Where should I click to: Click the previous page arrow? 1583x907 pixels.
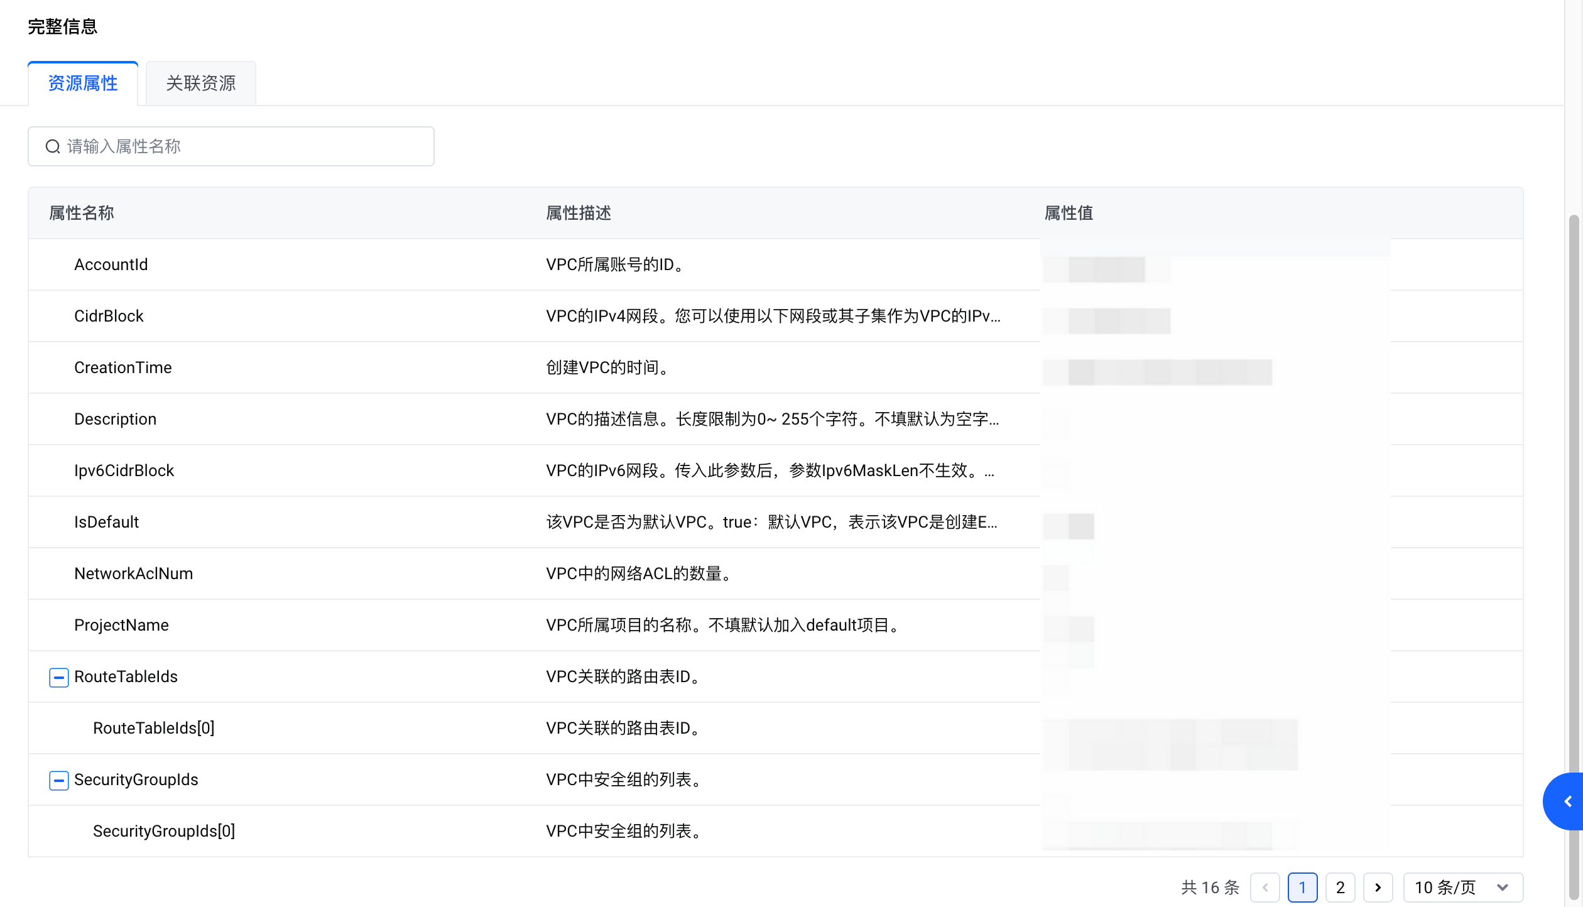[1265, 888]
